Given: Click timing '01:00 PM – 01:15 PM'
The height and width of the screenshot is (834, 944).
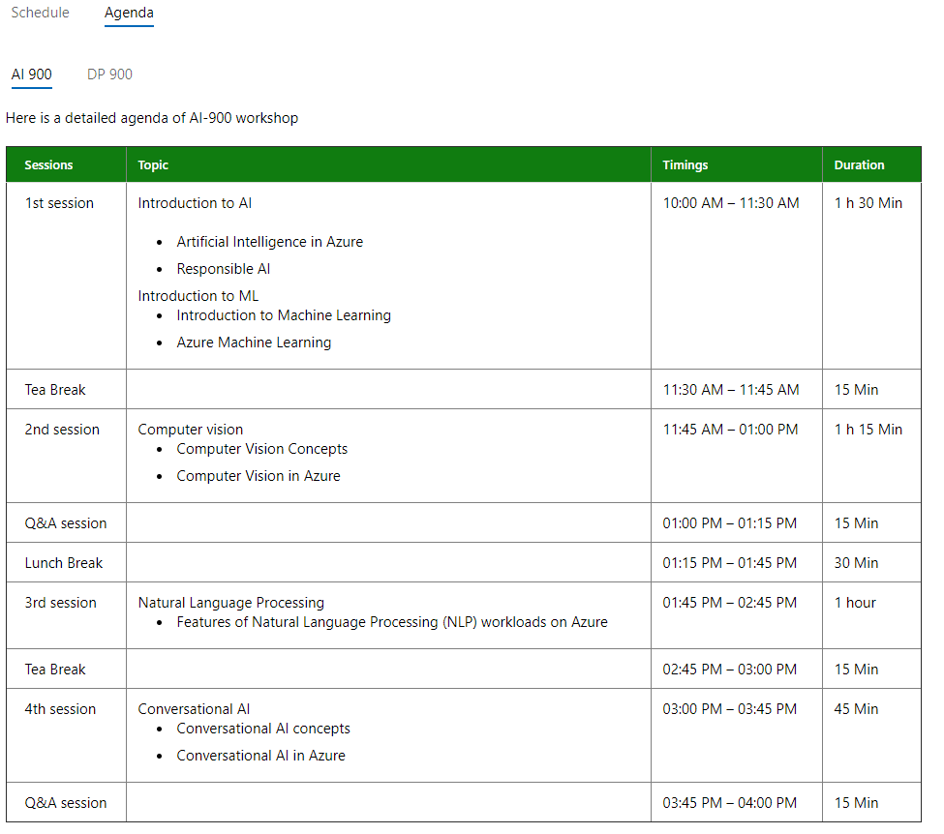Looking at the screenshot, I should [x=730, y=523].
